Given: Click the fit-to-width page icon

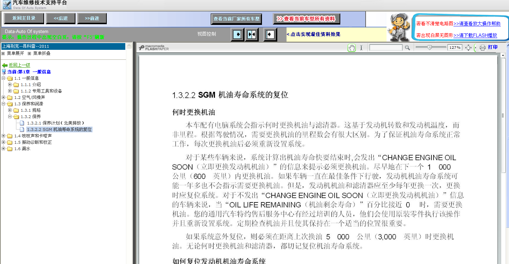Looking at the screenshot, I should click(468, 48).
